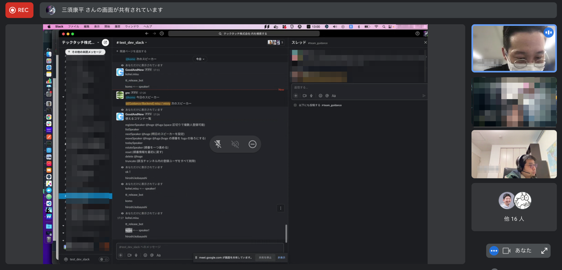
Task: Click 共有を停止 stop sharing button
Action: point(265,257)
